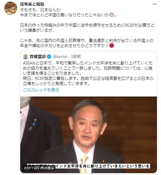Image resolution: width=161 pixels, height=175 pixels.
Task: Click the 0:51 video duration label
Action: point(27,168)
